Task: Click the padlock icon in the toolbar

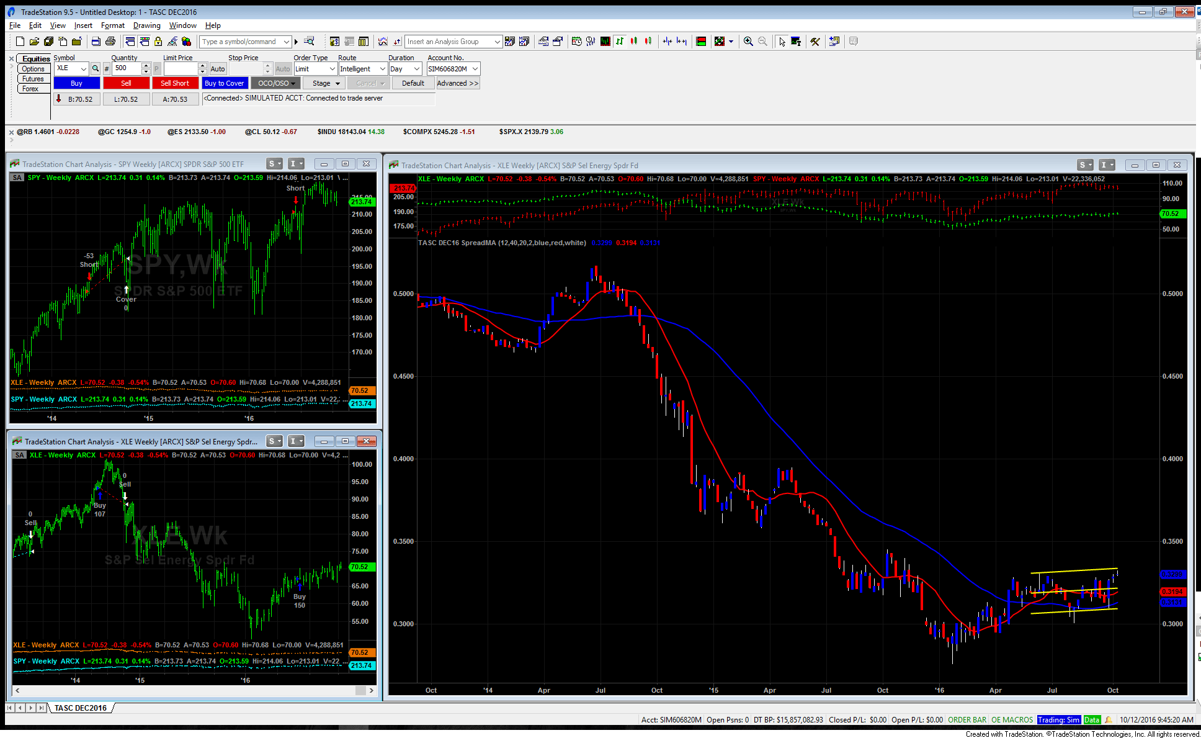Action: click(x=158, y=42)
